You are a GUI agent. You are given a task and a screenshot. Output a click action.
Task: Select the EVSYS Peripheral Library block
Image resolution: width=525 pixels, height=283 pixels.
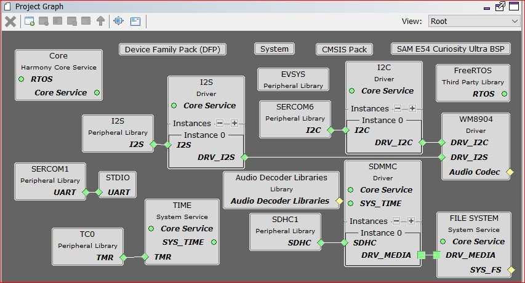tap(293, 79)
